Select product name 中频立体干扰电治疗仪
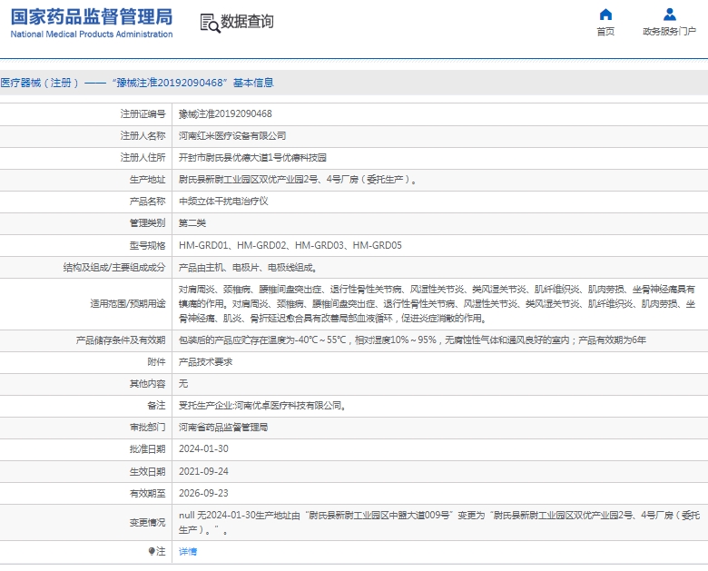Viewport: 708px width, 571px height. click(223, 201)
